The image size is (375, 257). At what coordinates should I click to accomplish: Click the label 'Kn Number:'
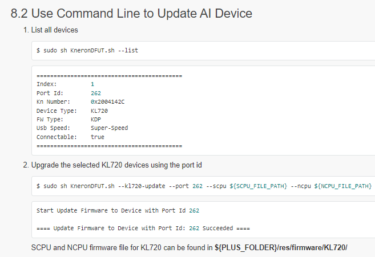click(53, 102)
